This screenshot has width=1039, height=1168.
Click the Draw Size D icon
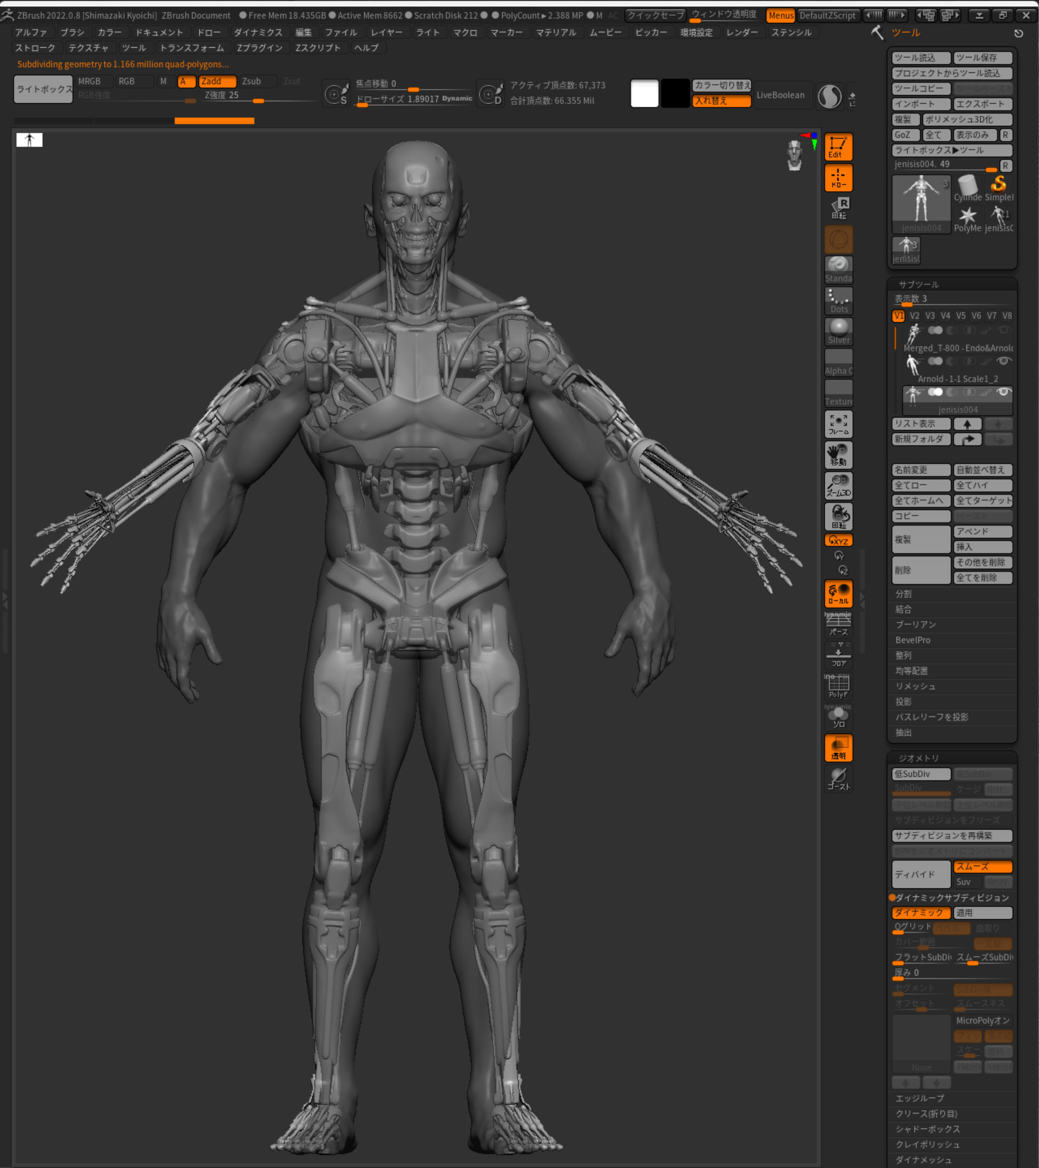pos(490,94)
